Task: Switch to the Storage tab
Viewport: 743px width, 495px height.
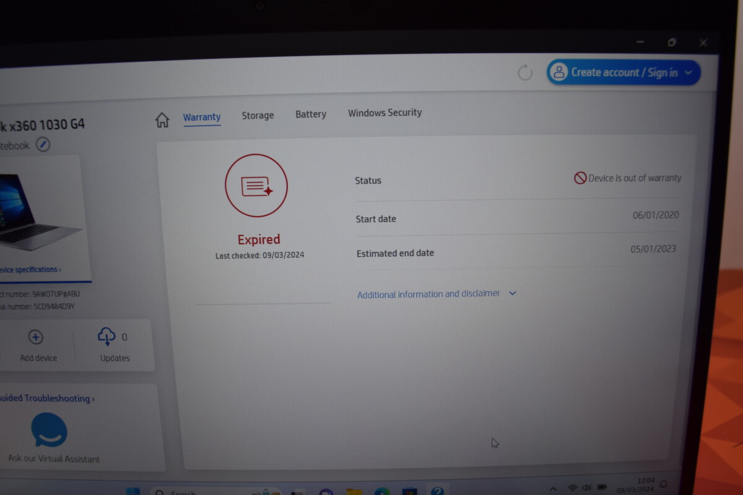Action: point(258,115)
